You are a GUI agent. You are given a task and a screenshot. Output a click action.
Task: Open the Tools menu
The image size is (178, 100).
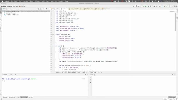pyautogui.click(x=52, y=1)
